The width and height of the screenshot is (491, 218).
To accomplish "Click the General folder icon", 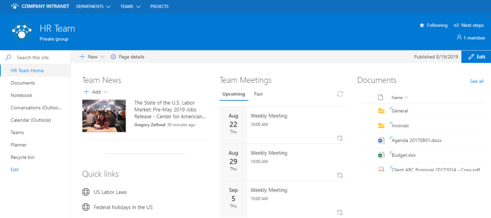I will click(381, 110).
